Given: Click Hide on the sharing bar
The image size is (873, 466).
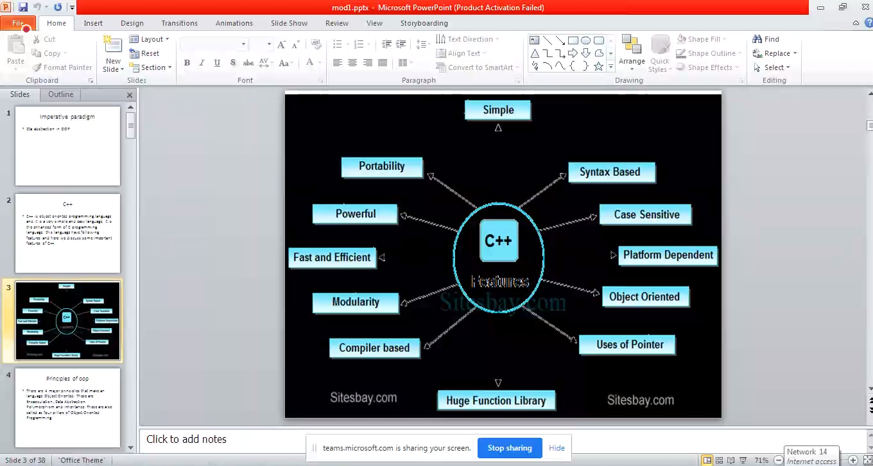Looking at the screenshot, I should pos(557,448).
